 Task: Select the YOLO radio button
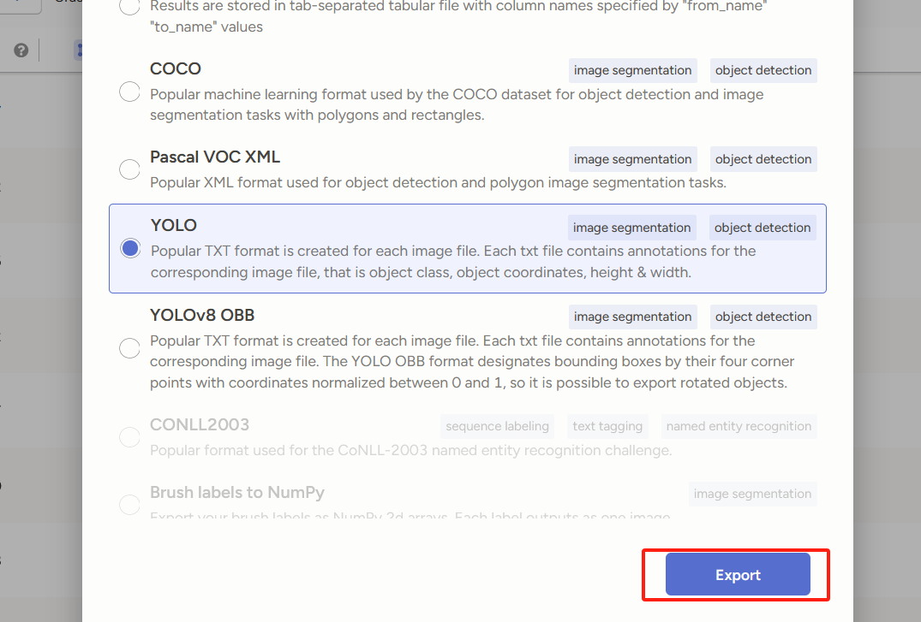(x=130, y=248)
